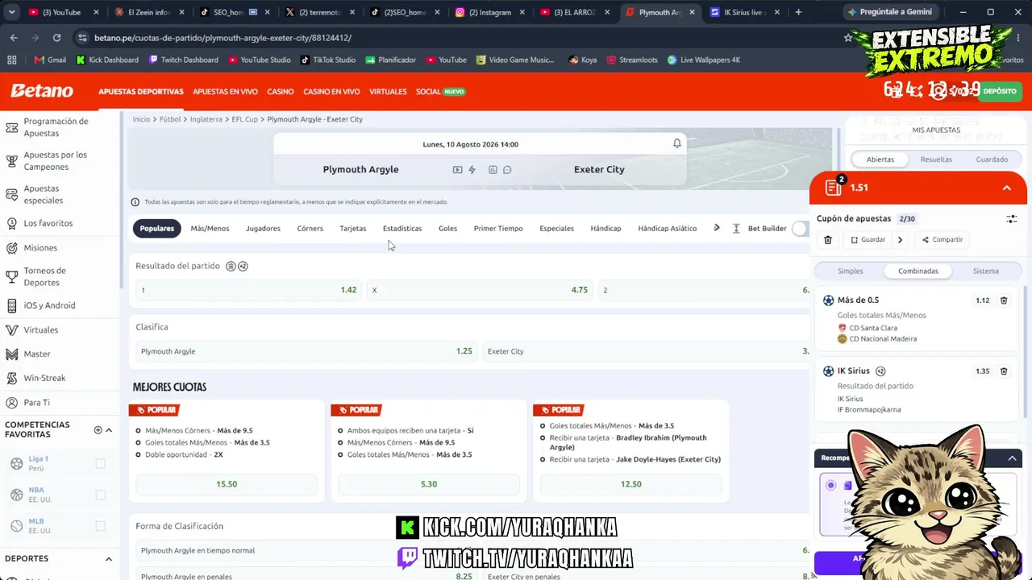Pick Plymouth Argyle to qualify at 1.25

coord(306,351)
